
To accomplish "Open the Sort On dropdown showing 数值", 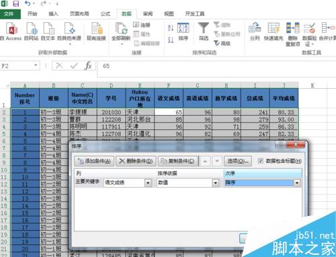I will click(215, 183).
